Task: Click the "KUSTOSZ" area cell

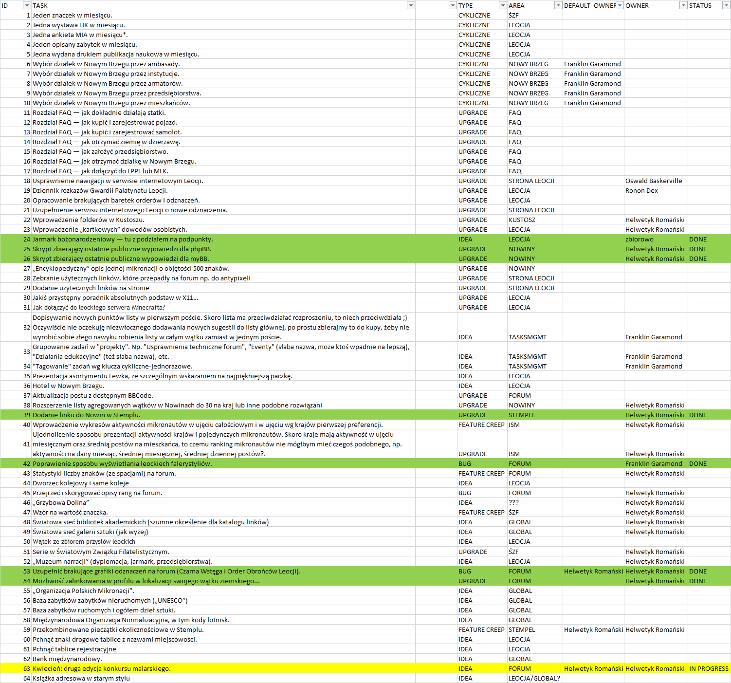Action: click(x=522, y=220)
